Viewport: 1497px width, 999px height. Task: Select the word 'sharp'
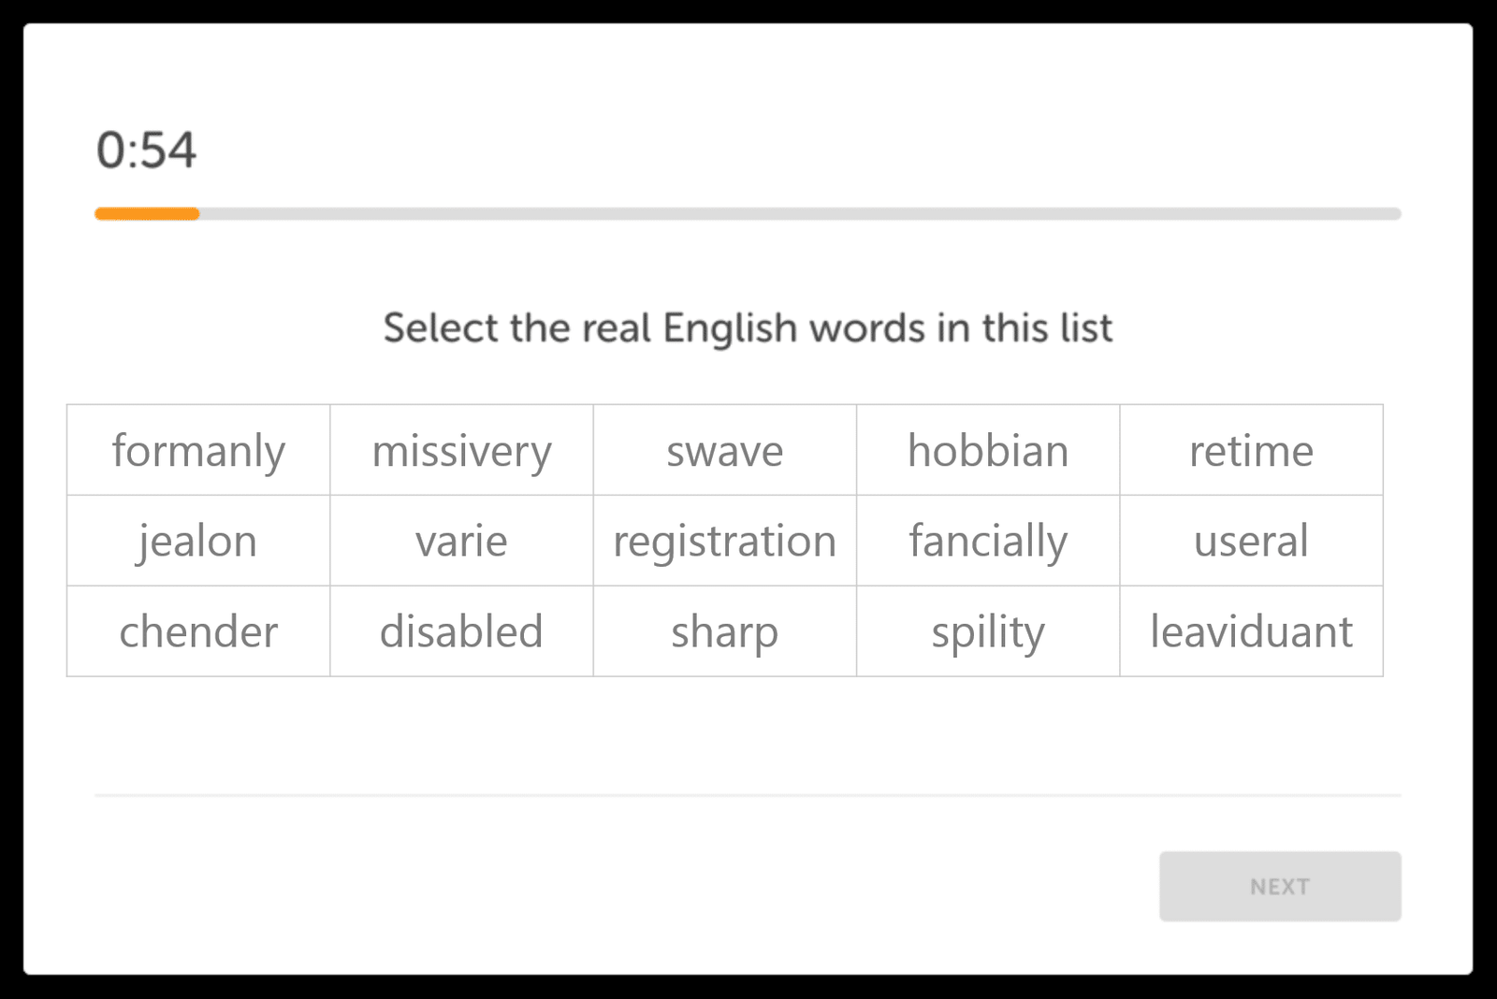[x=724, y=631]
